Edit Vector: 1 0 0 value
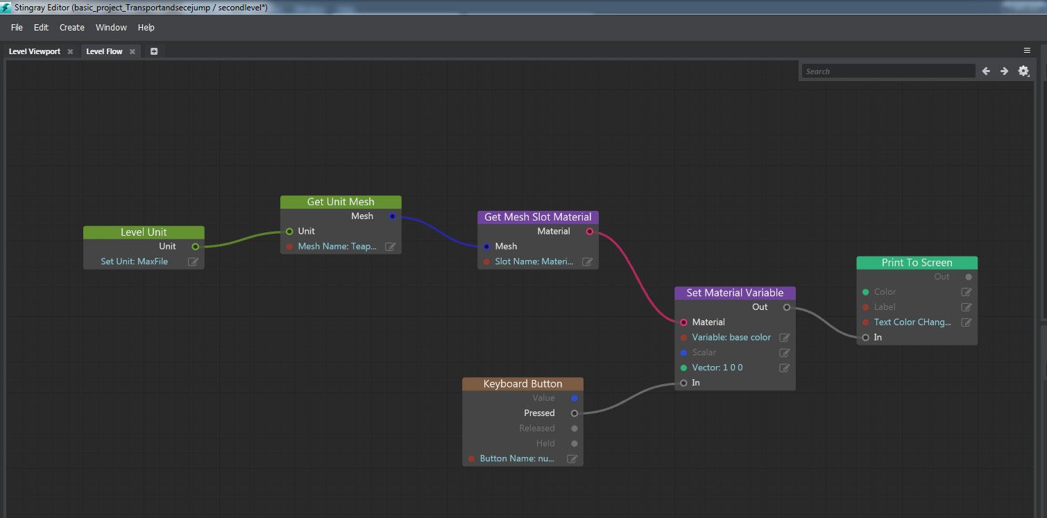Screen dimensions: 1047x518 click(x=784, y=368)
